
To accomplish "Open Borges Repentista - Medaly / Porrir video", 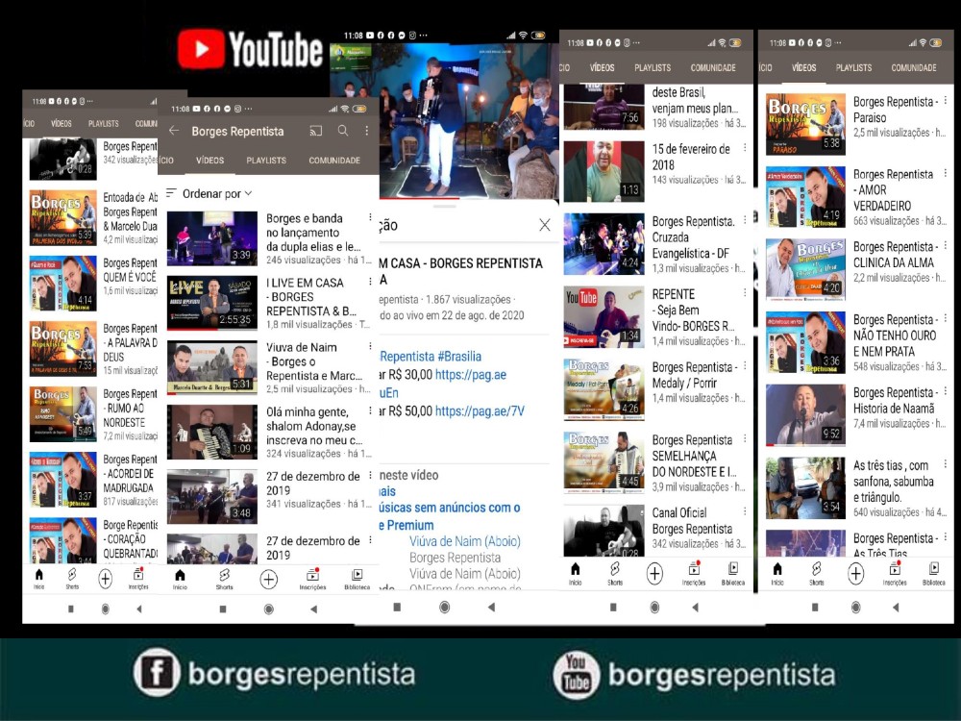I will click(x=695, y=375).
